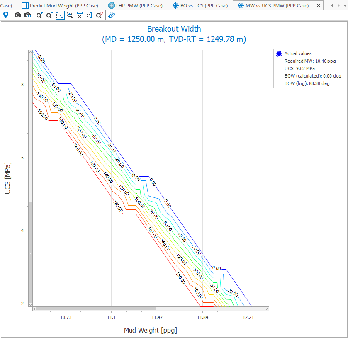Click the vertical Y-axis zoom icon
The image size is (348, 338).
pyautogui.click(x=90, y=15)
